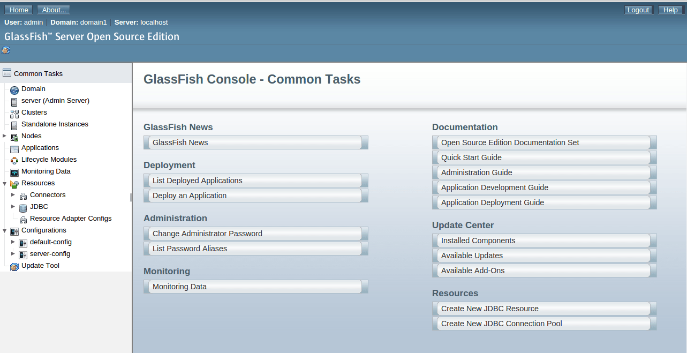Open Monitoring Data task button
Screen dimensions: 687x353
[x=256, y=287]
